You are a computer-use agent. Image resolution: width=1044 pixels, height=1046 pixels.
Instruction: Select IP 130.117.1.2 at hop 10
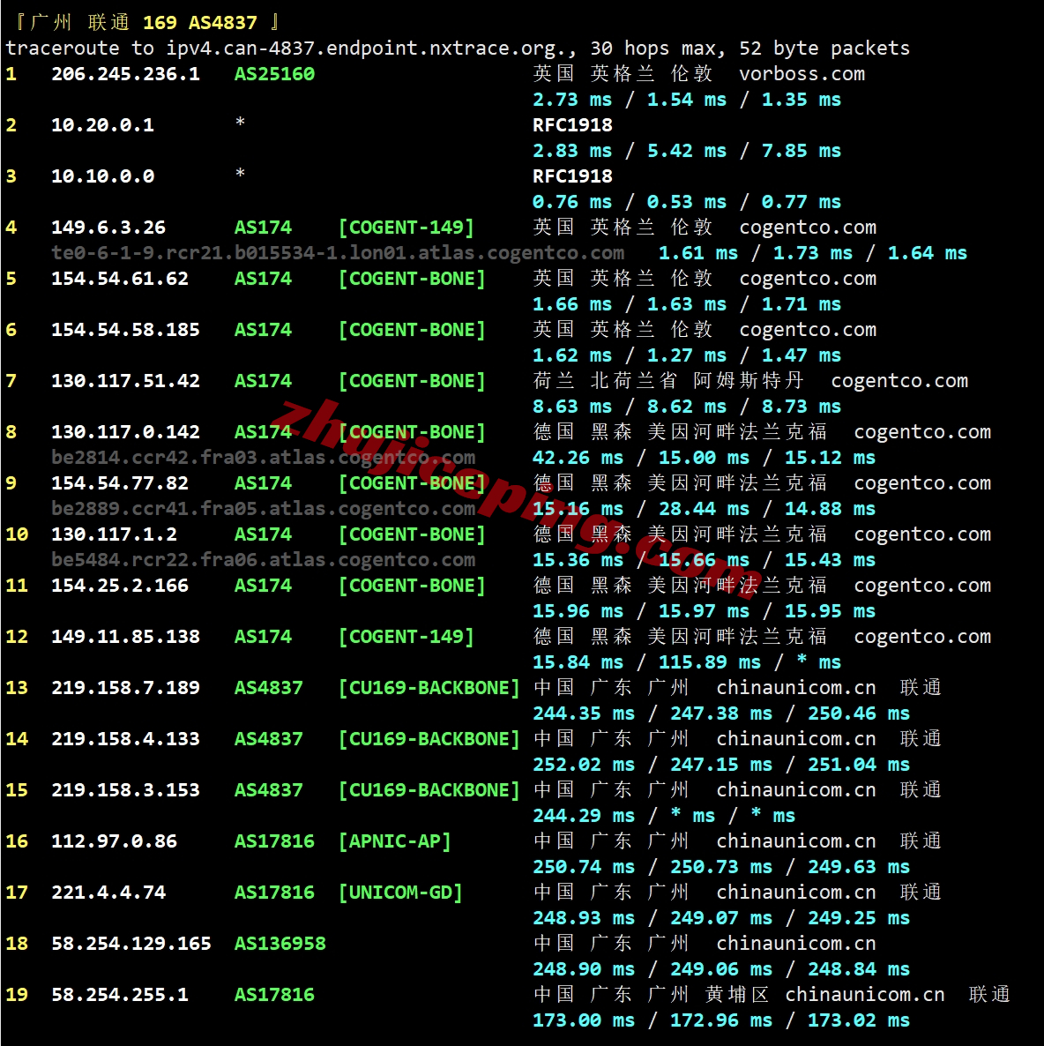coord(114,534)
